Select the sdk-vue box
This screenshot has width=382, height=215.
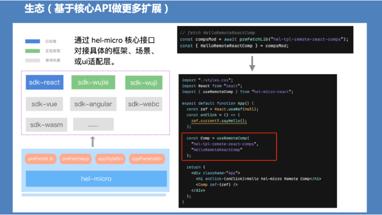pos(44,104)
